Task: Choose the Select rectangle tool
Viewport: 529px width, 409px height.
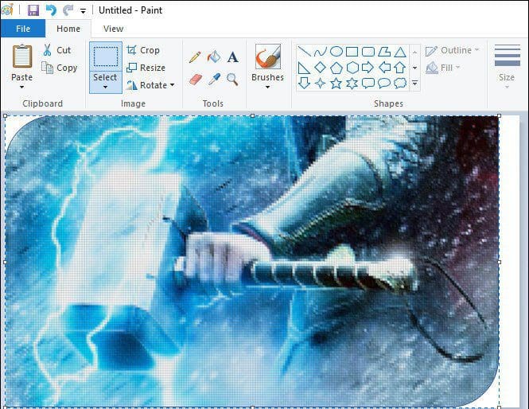Action: (x=106, y=56)
